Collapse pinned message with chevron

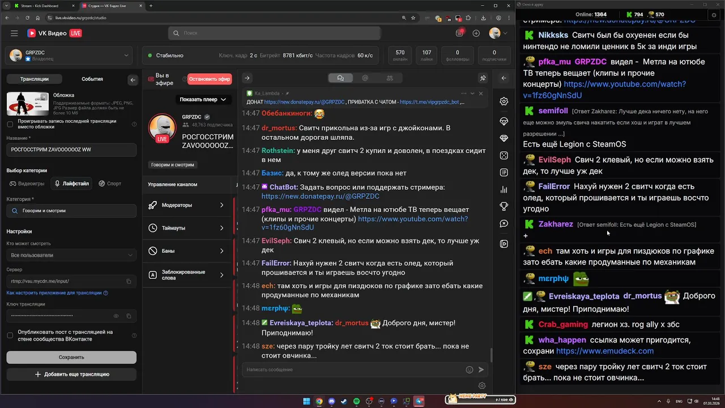(x=472, y=93)
